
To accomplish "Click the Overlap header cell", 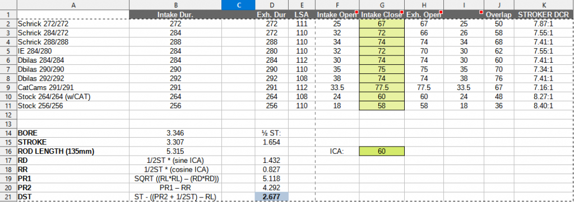I will [x=499, y=15].
